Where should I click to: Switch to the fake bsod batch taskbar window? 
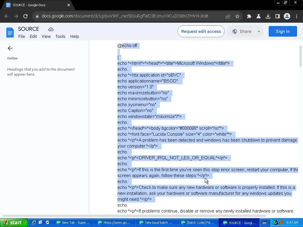[156, 223]
